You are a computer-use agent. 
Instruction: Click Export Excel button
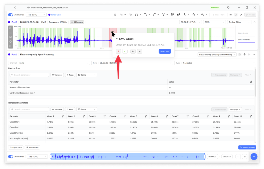16,147
